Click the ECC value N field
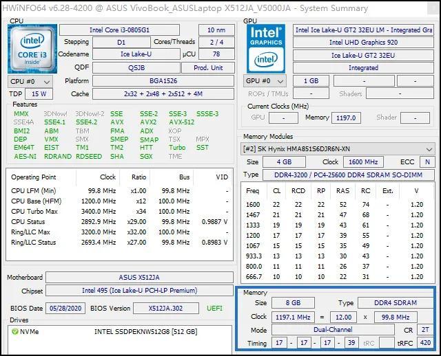Screen dimensions: 441x356 [427, 162]
